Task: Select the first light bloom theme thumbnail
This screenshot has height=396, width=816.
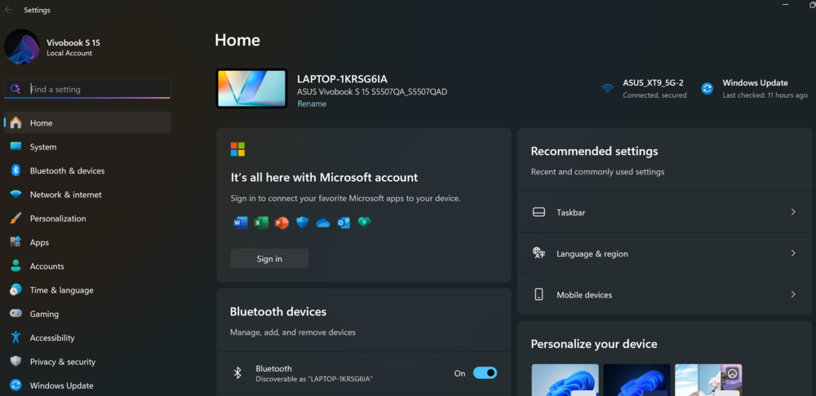Action: [x=565, y=380]
